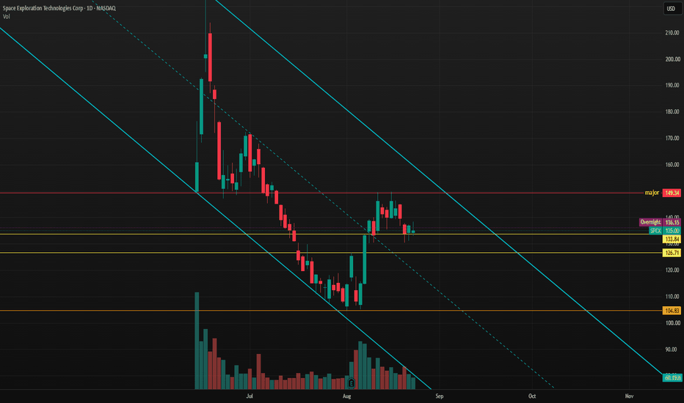Viewport: 684px width, 403px height.
Task: Select the orange 104.83 horizontal support line
Action: (331, 311)
